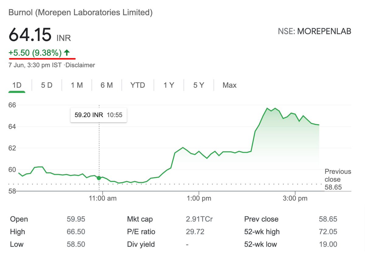Image resolution: width=365 pixels, height=262 pixels.
Task: Click the 52-wk low value 19.00
Action: [x=328, y=244]
